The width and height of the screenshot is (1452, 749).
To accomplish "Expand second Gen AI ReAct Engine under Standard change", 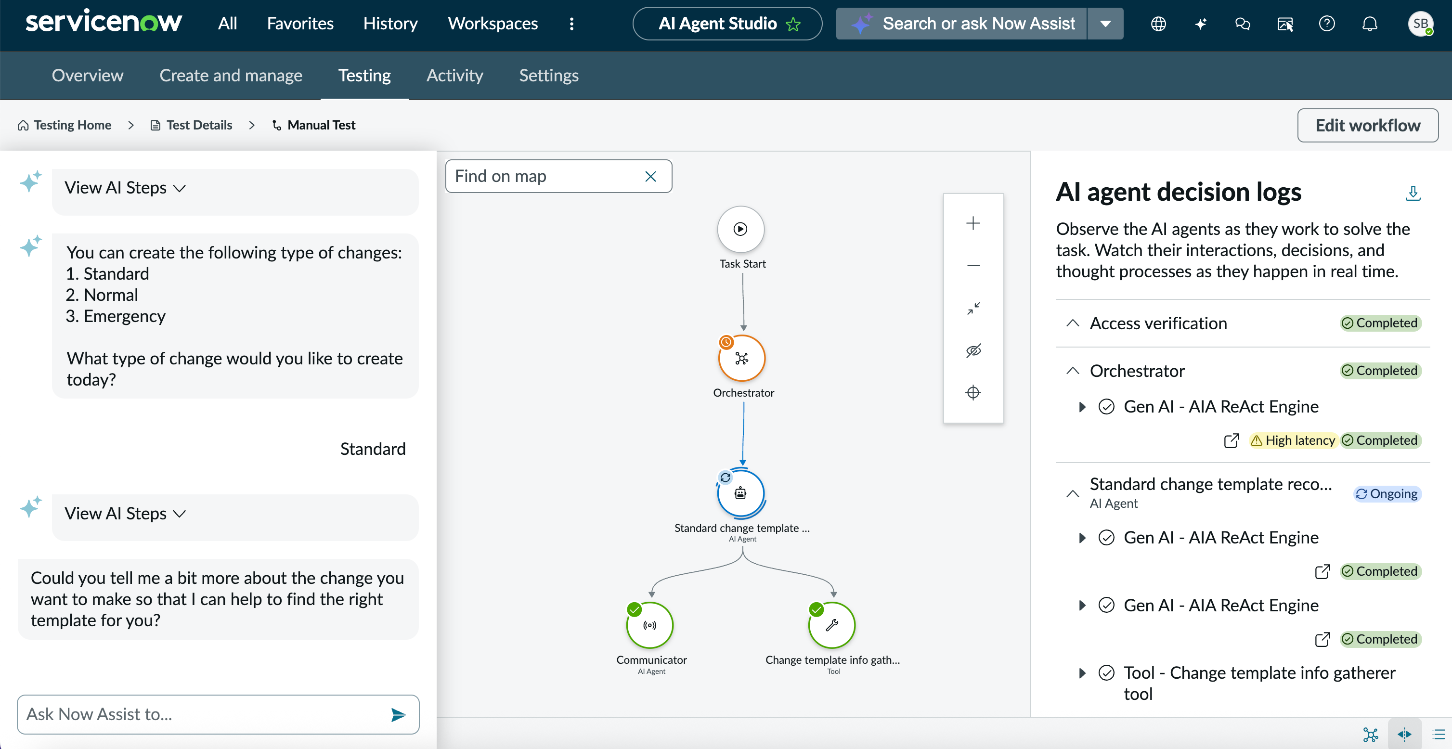I will pos(1082,605).
